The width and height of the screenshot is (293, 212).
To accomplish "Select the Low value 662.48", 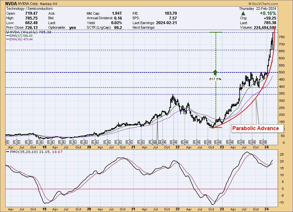I will [31, 23].
